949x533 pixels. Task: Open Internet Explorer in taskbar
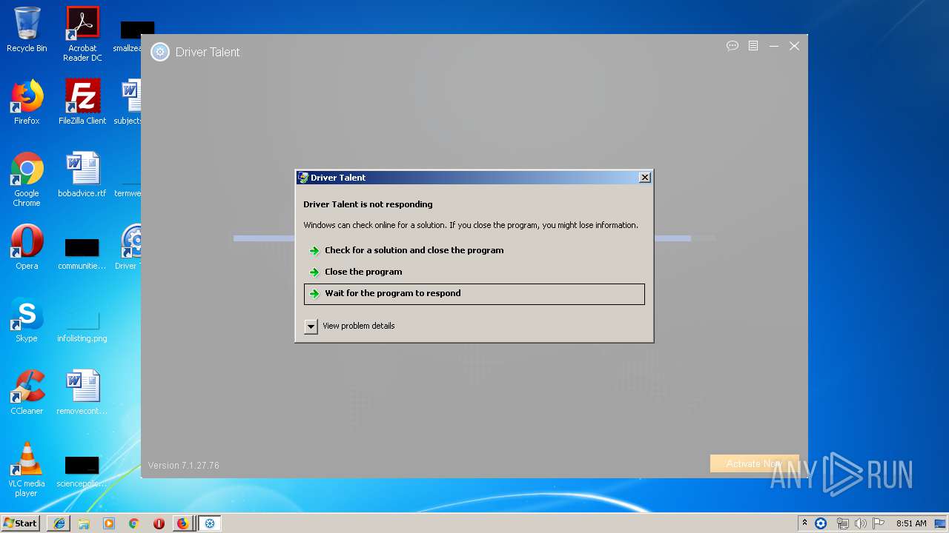coord(59,523)
